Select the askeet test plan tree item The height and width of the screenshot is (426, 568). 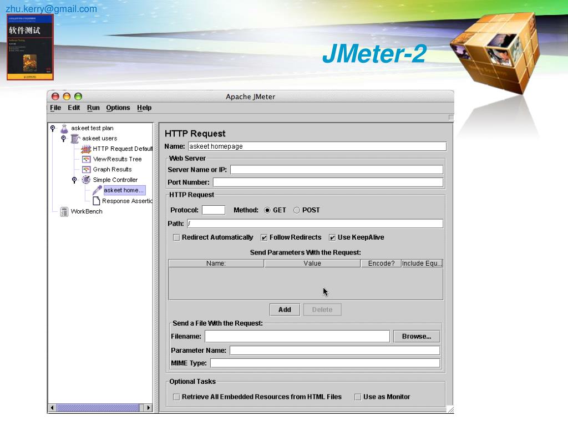pyautogui.click(x=93, y=128)
